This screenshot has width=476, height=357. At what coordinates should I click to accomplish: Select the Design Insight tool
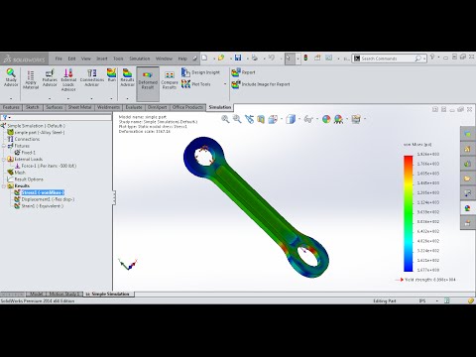click(200, 72)
